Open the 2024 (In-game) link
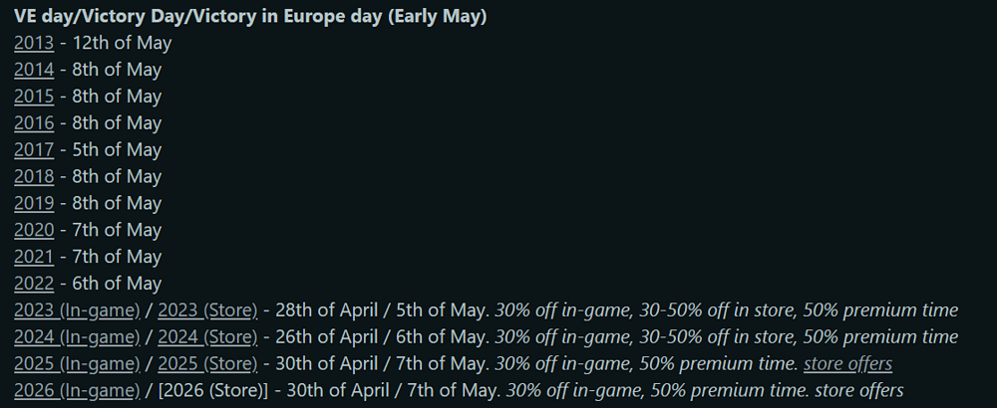 77,337
